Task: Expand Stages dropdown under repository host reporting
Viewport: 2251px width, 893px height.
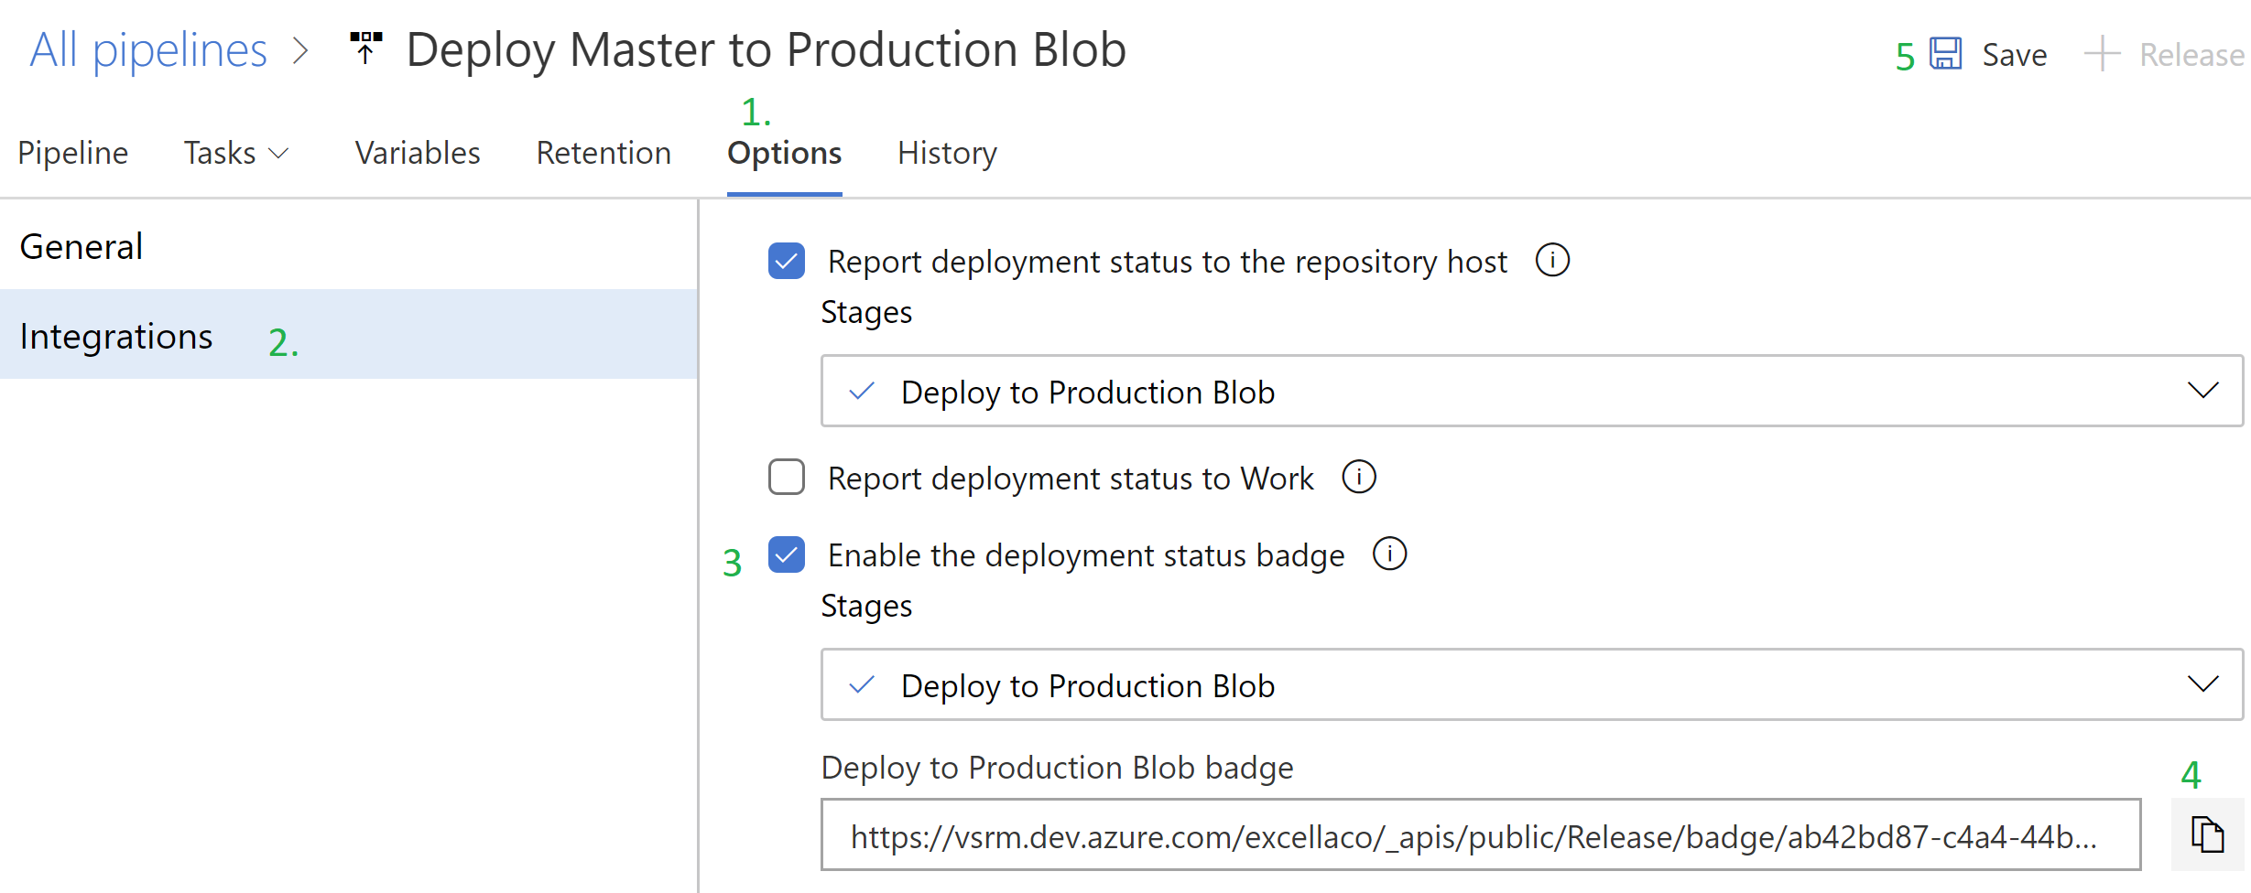Action: pyautogui.click(x=2203, y=392)
